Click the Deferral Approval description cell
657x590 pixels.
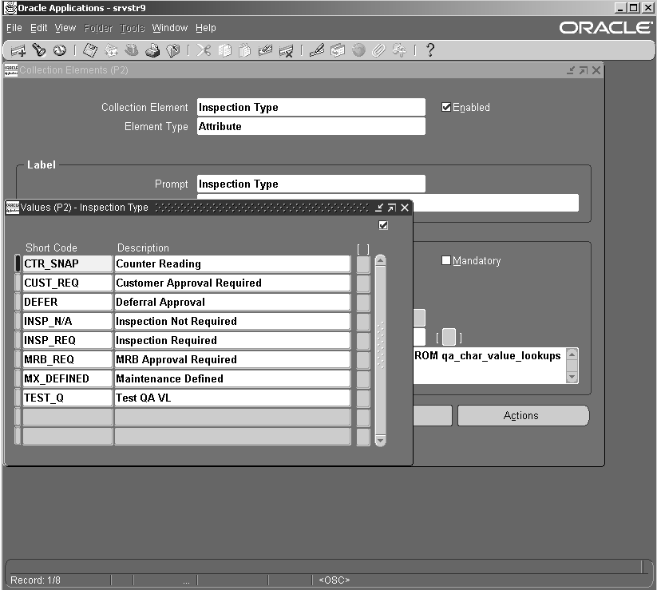232,302
